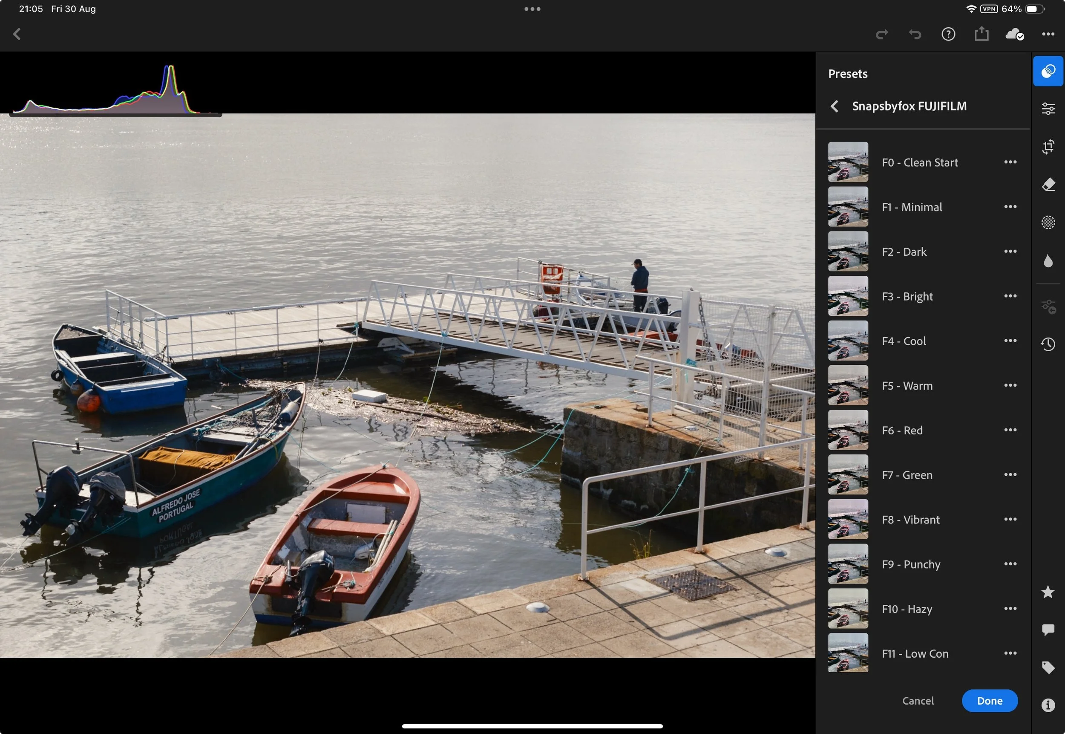The width and height of the screenshot is (1065, 734).
Task: Undo the last edit
Action: click(x=915, y=35)
